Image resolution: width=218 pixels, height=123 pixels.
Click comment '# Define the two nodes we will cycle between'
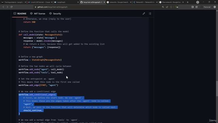[x=45, y=66]
